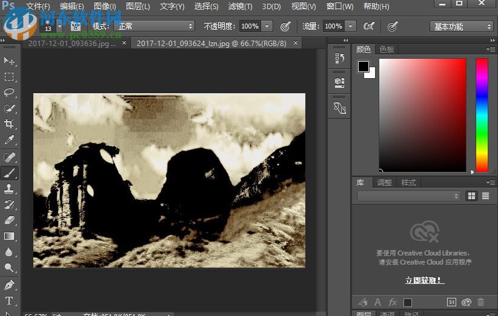498x316 pixels.
Task: Click the 立即获取! link
Action: point(424,280)
